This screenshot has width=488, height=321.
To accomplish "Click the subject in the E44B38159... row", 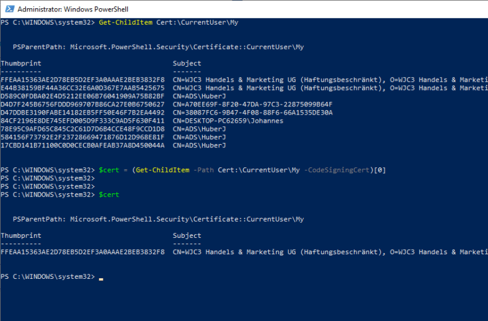I will (330, 88).
